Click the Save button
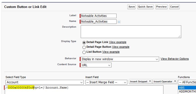Image resolution: width=196 pixels, height=94 pixels. point(131,7)
